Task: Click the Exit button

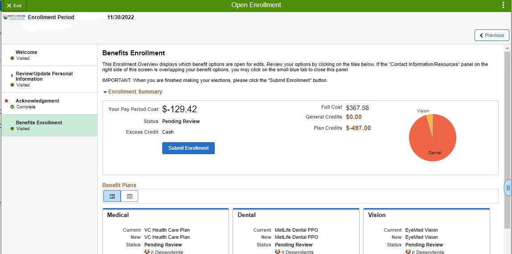Action: [x=14, y=5]
